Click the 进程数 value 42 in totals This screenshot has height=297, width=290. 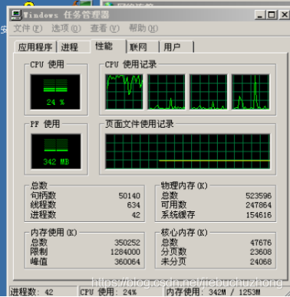click(x=136, y=215)
